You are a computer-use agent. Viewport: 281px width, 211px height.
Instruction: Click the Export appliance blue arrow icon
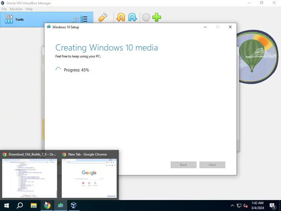pos(133,17)
